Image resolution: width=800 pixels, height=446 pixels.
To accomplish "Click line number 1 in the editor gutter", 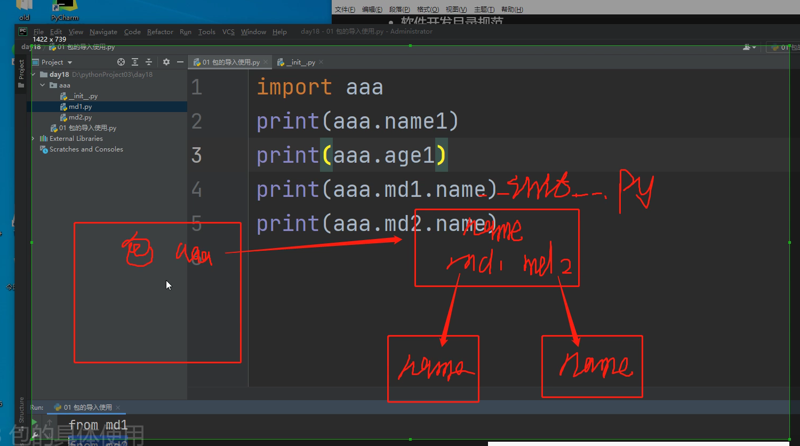I will 197,87.
